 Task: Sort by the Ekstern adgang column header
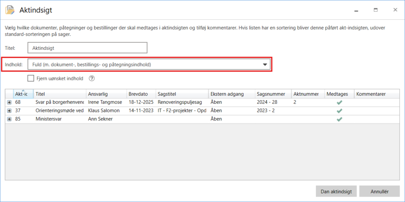click(x=232, y=94)
